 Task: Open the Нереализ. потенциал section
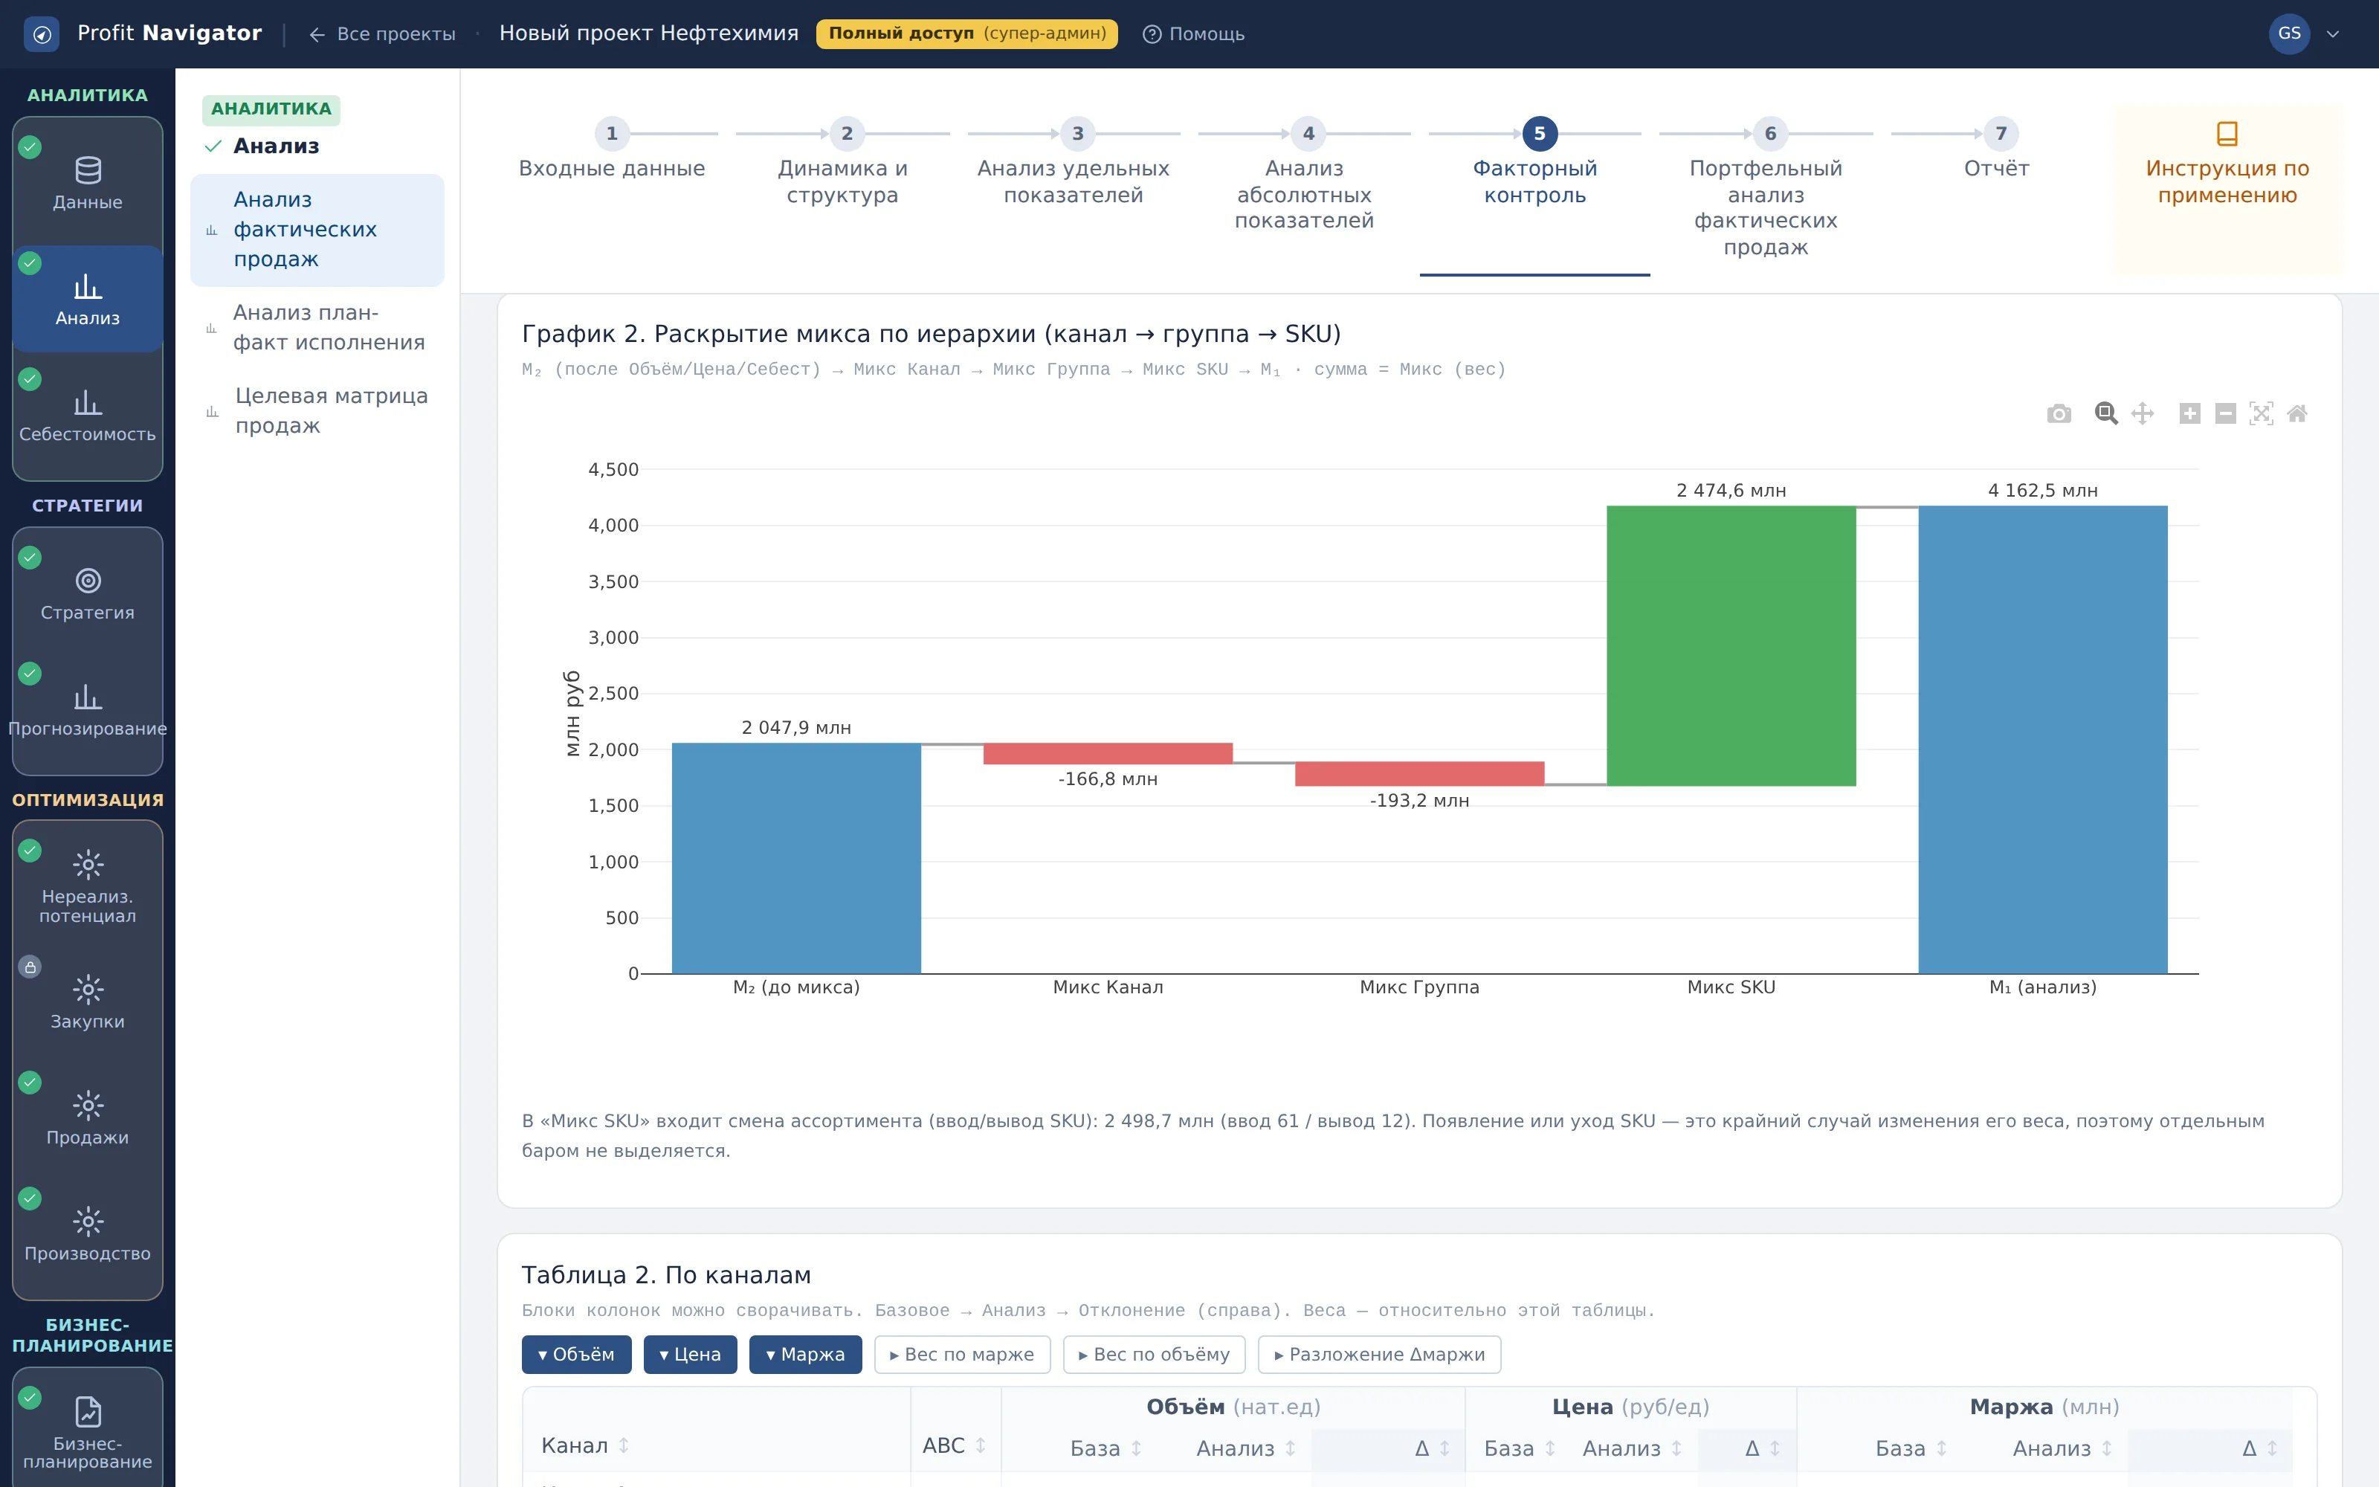88,886
